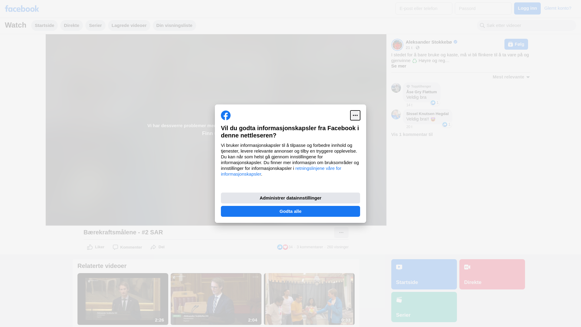Click the reaction icons showing 34 reactions
Screen dimensions: 581x327
click(283, 247)
